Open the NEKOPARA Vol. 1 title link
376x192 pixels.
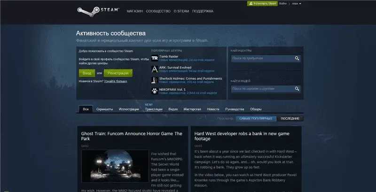pyautogui.click(x=172, y=90)
